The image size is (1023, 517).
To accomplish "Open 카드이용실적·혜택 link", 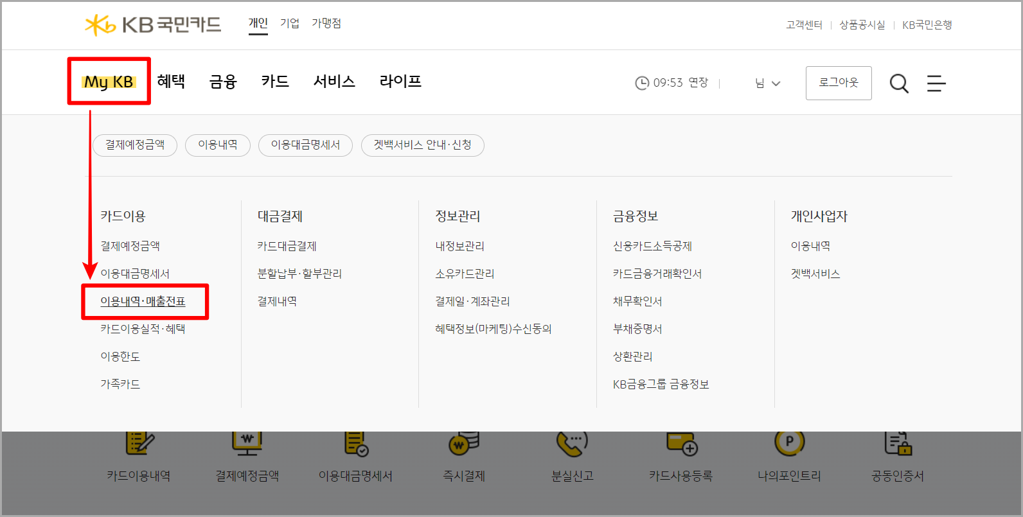I will [143, 329].
